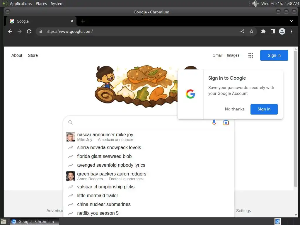The height and width of the screenshot is (225, 300).
Task: Open the side panel icon
Action: [273, 31]
